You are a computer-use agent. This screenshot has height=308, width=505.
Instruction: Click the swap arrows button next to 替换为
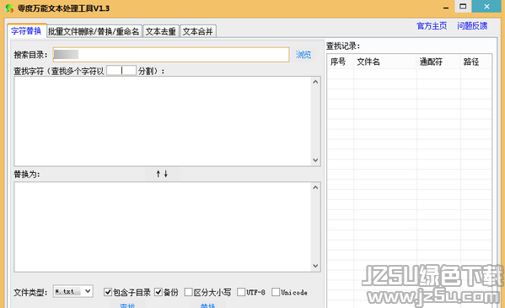[x=162, y=174]
